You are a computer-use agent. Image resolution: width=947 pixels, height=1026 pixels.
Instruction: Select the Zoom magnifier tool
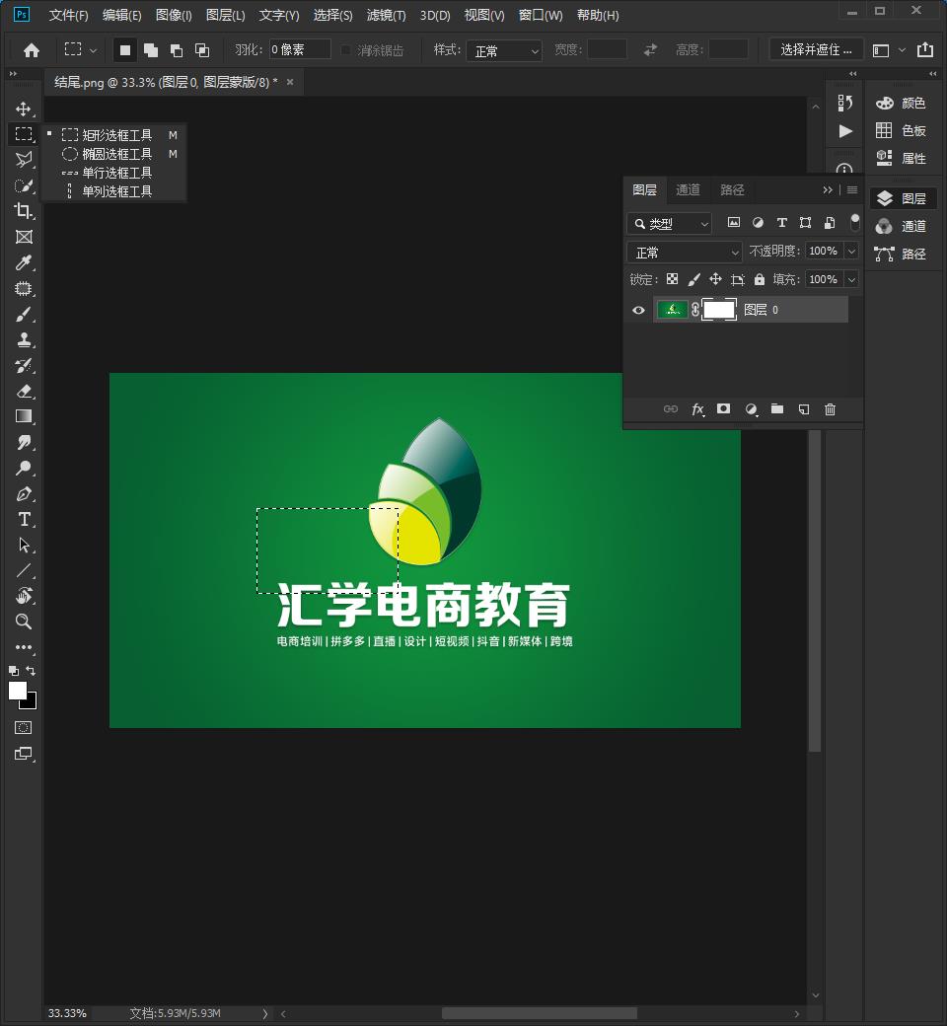point(24,622)
